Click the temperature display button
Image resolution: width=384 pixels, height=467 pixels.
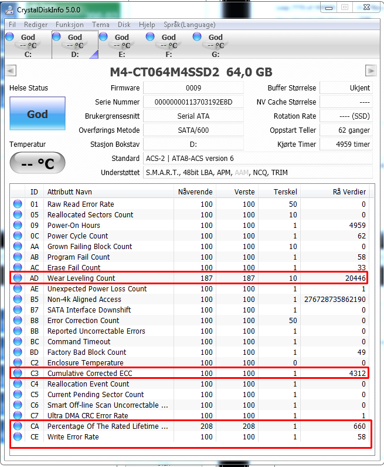coord(38,163)
